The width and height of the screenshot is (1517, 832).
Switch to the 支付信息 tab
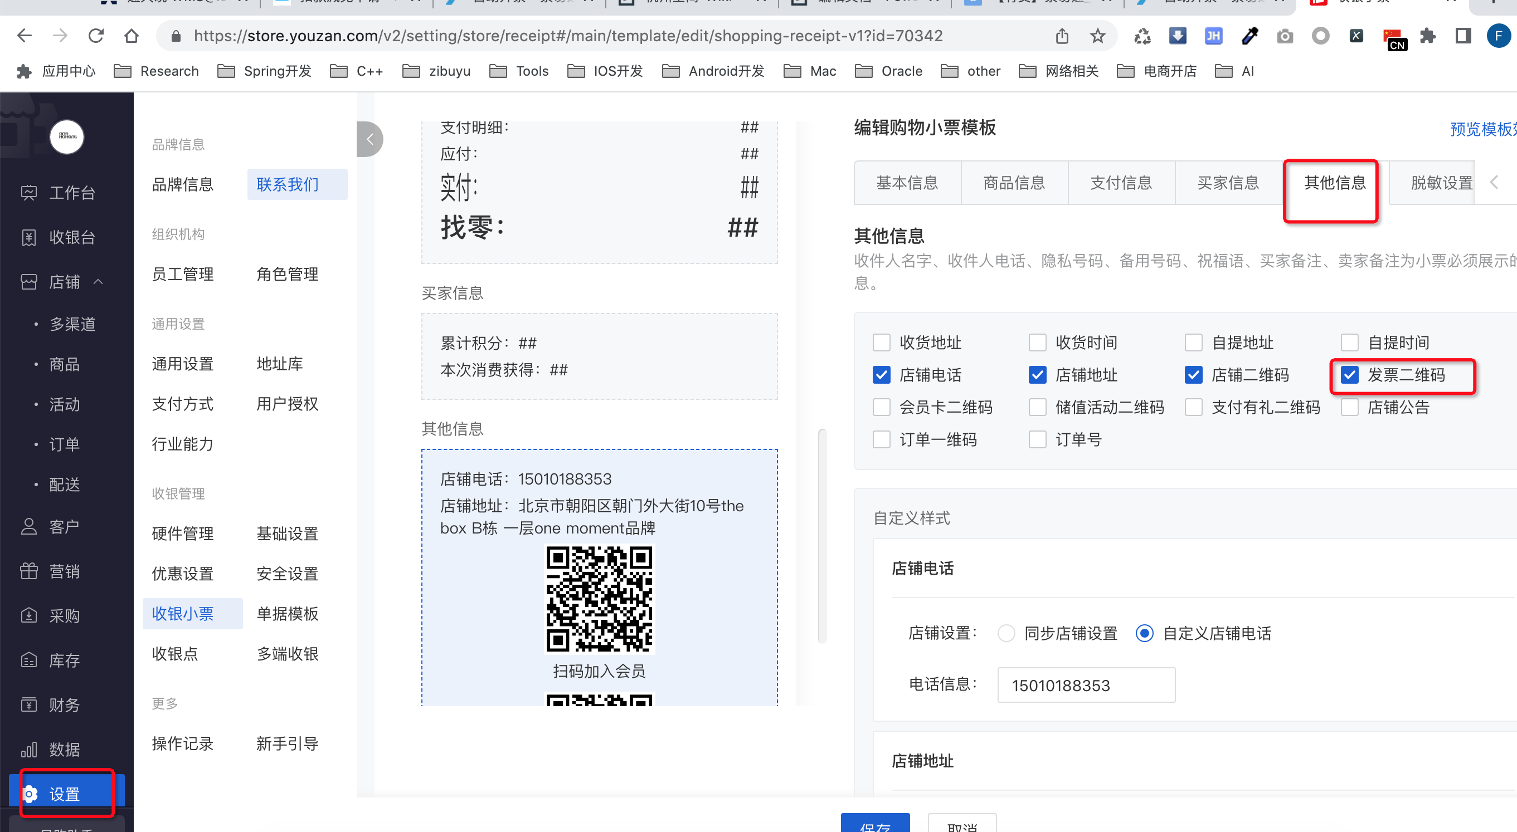coord(1121,183)
